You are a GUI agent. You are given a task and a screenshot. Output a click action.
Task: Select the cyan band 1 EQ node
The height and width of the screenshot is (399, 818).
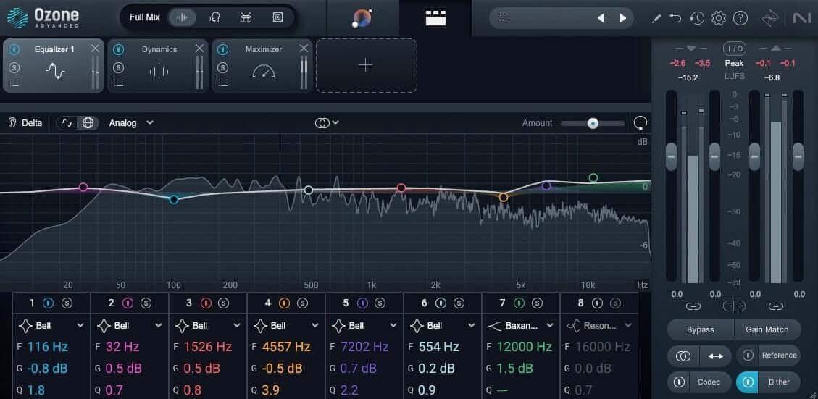click(174, 199)
